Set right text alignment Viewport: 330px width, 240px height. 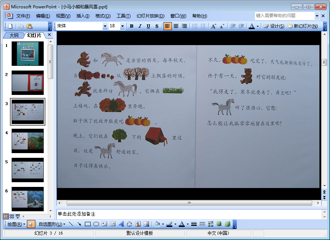tap(184, 26)
